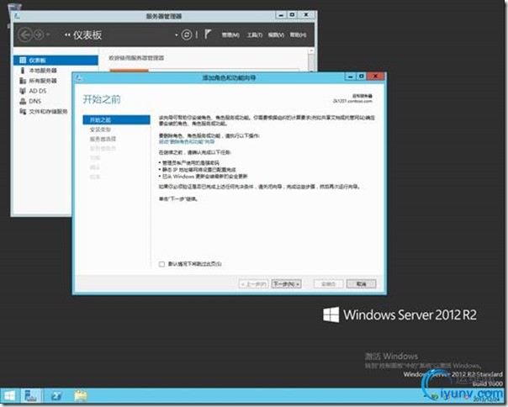
Task: Open the 管理(M) menu
Action: point(230,34)
